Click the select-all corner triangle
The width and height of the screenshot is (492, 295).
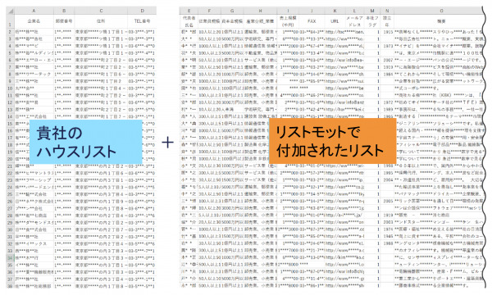click(11, 11)
